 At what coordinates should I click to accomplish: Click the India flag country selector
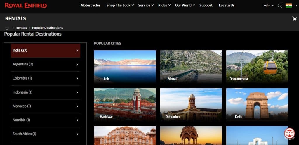pyautogui.click(x=288, y=6)
